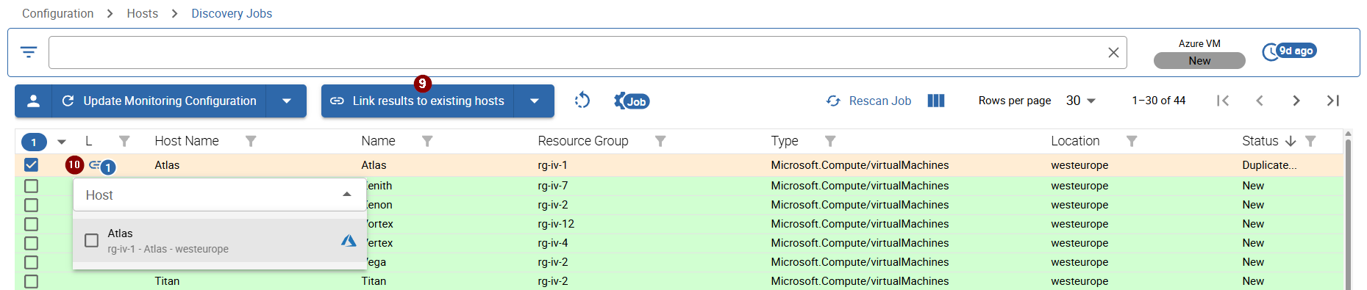This screenshot has width=1367, height=290.
Task: Go to the previous page
Action: (x=1260, y=101)
